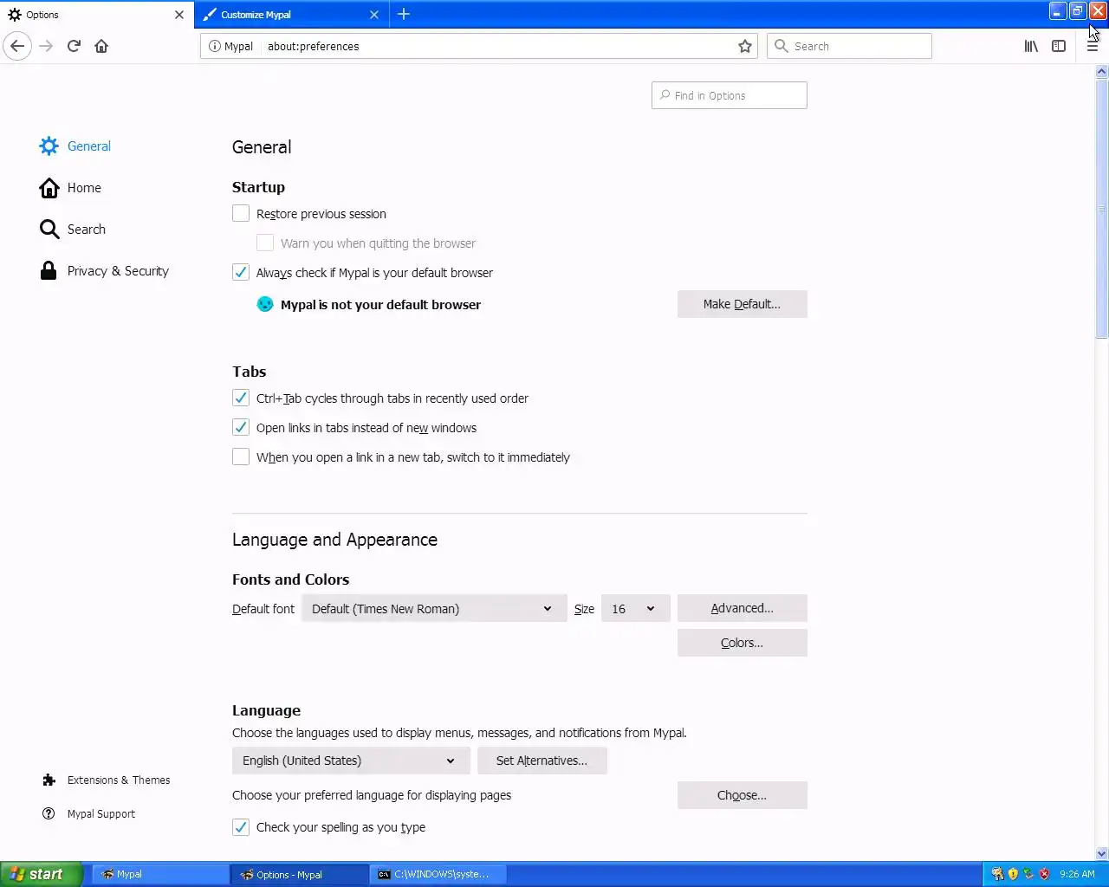Click the puzzle piece Extensions & Themes icon
The image size is (1109, 887).
[x=49, y=780]
